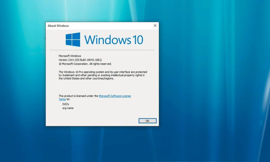
Task: Click the 'United States and other countries/regions' line
Action: pos(86,79)
